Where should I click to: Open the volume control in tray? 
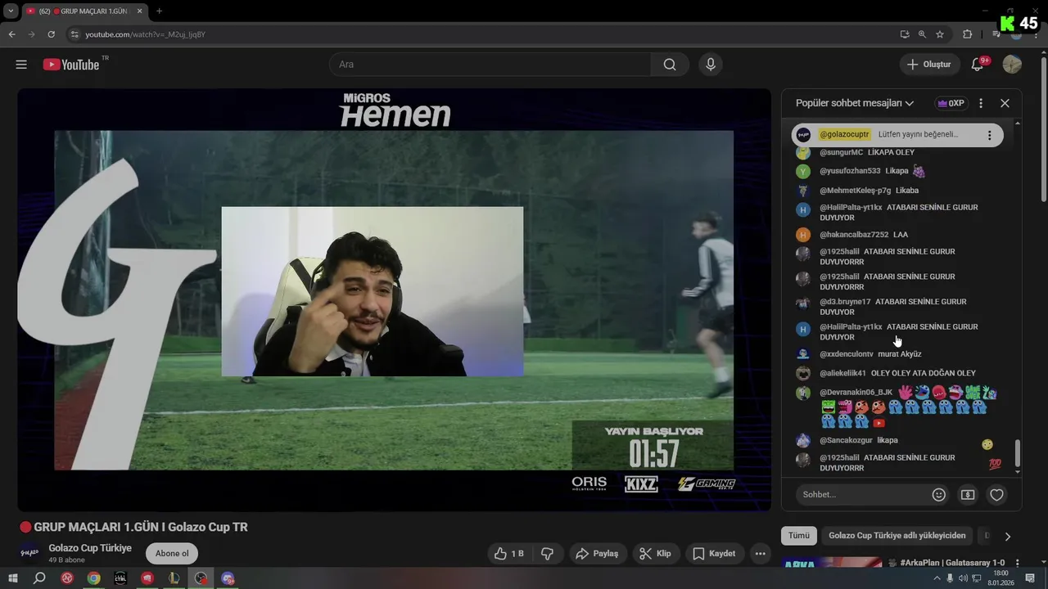pos(962,578)
